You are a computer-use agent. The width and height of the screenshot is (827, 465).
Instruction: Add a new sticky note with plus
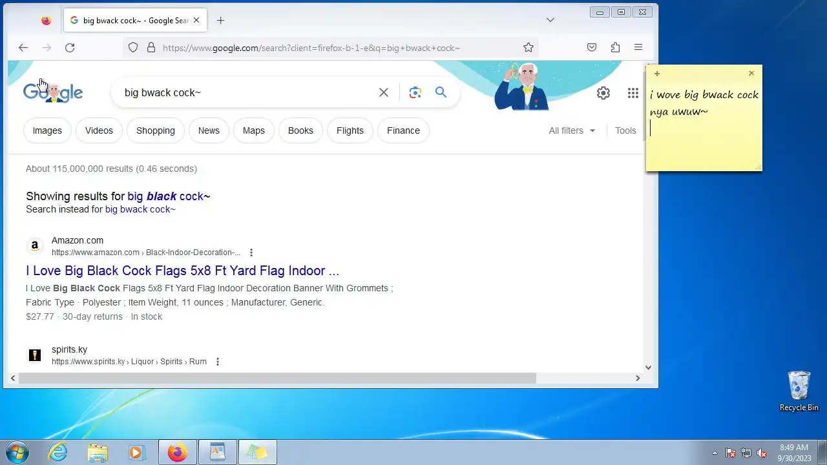point(657,74)
